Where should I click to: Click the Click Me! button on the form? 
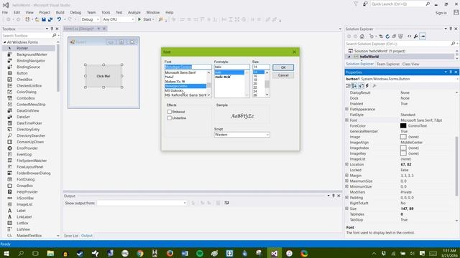click(x=103, y=76)
